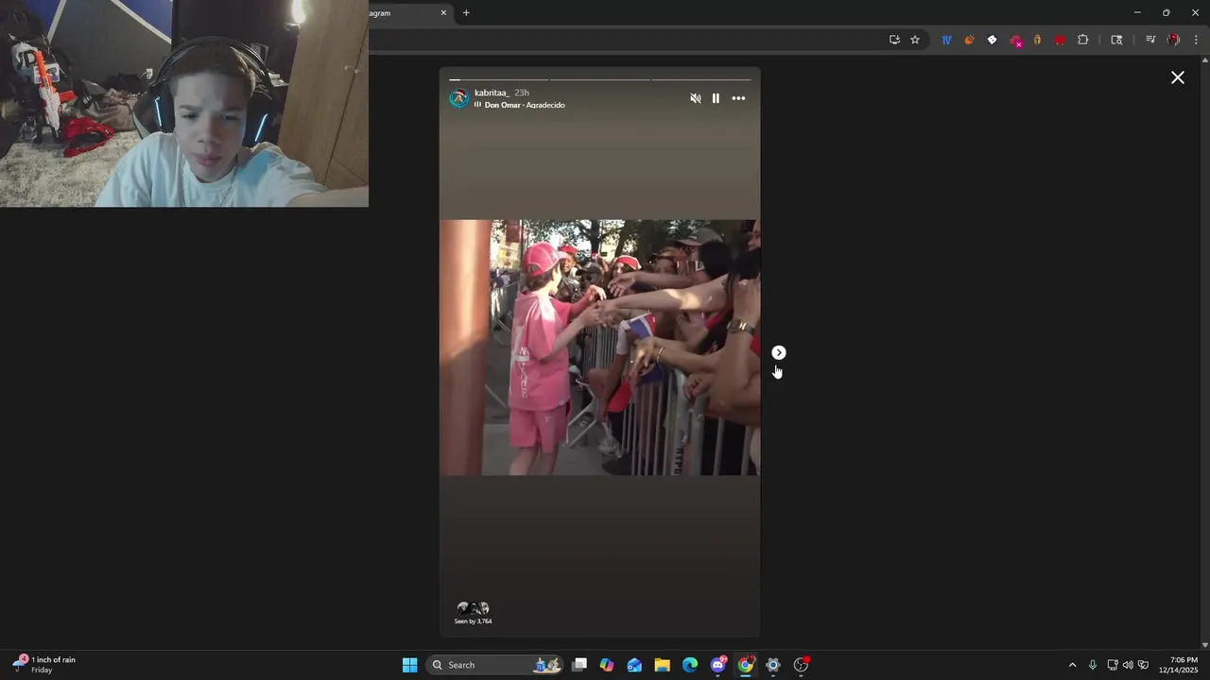Viewport: 1210px width, 680px height.
Task: Open the recording app icon on taskbar
Action: coord(801,665)
